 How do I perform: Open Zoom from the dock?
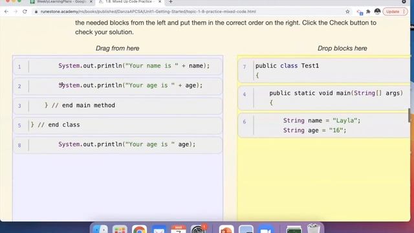coord(265,229)
